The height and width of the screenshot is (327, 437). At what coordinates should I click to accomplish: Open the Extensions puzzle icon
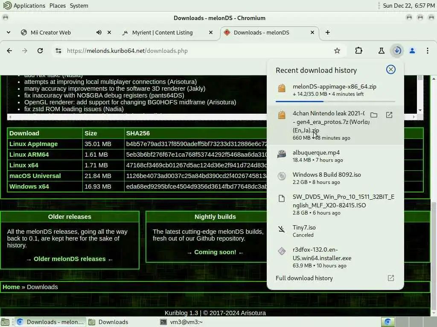358,51
